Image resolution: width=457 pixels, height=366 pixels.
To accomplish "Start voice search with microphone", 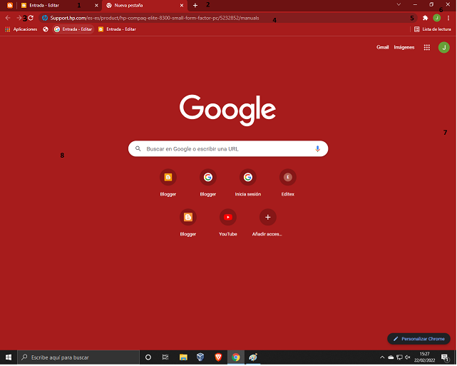I will [x=317, y=148].
